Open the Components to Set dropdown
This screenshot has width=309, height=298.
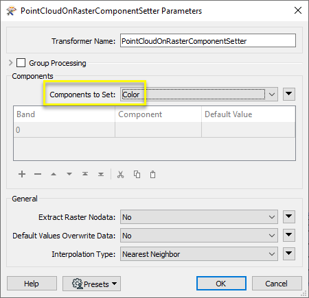[x=199, y=94]
